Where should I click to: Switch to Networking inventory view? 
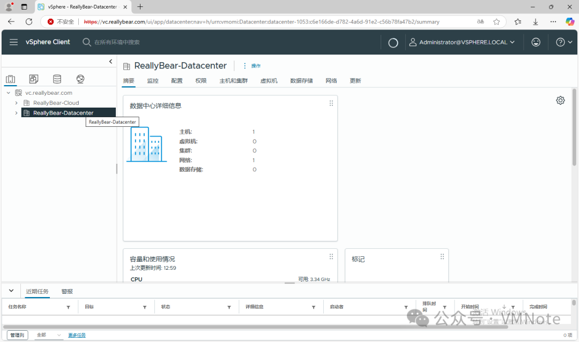pyautogui.click(x=80, y=79)
